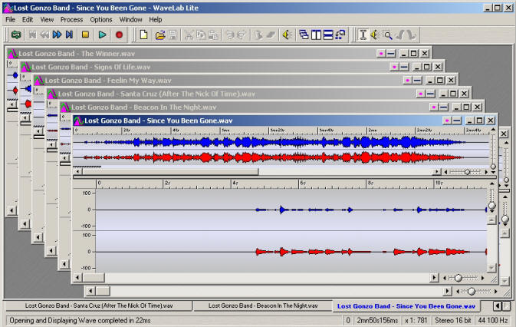Click the 2mn50s156ms length in status bar
The height and width of the screenshot is (327, 516).
[x=377, y=320]
